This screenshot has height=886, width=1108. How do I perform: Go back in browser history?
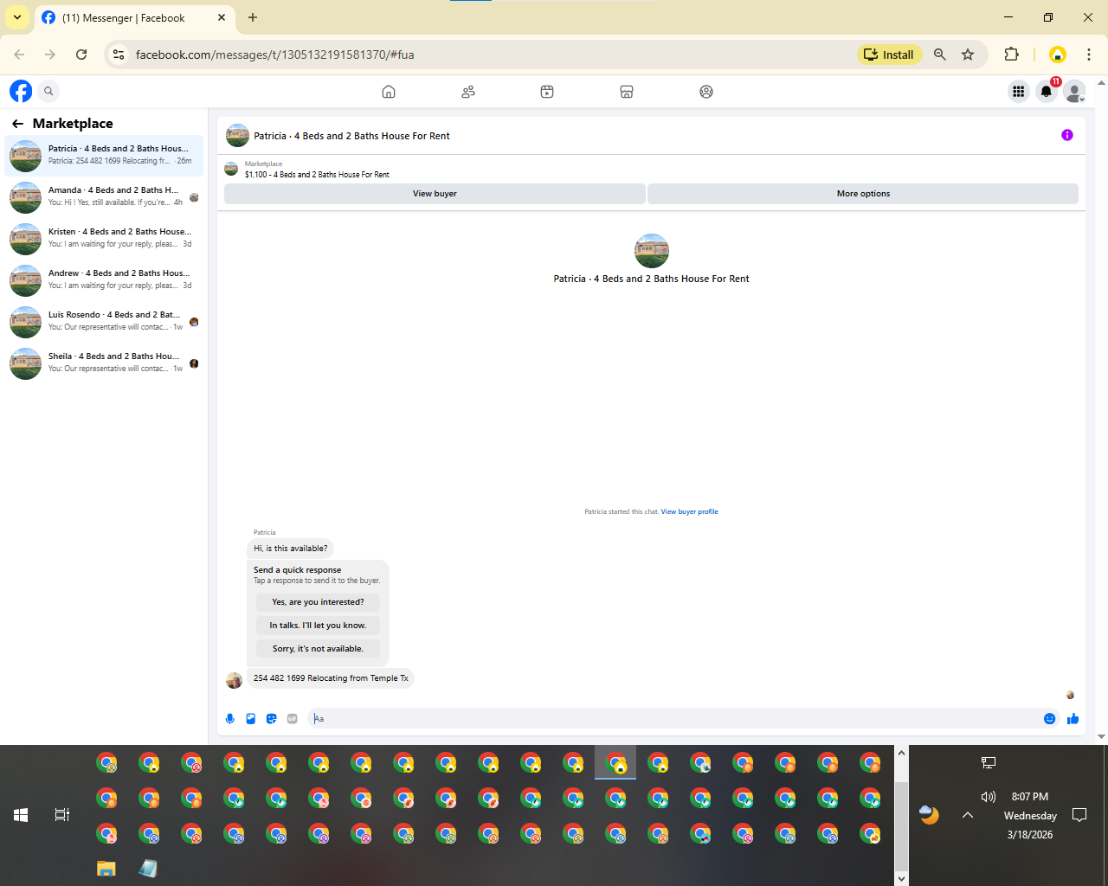click(x=19, y=55)
